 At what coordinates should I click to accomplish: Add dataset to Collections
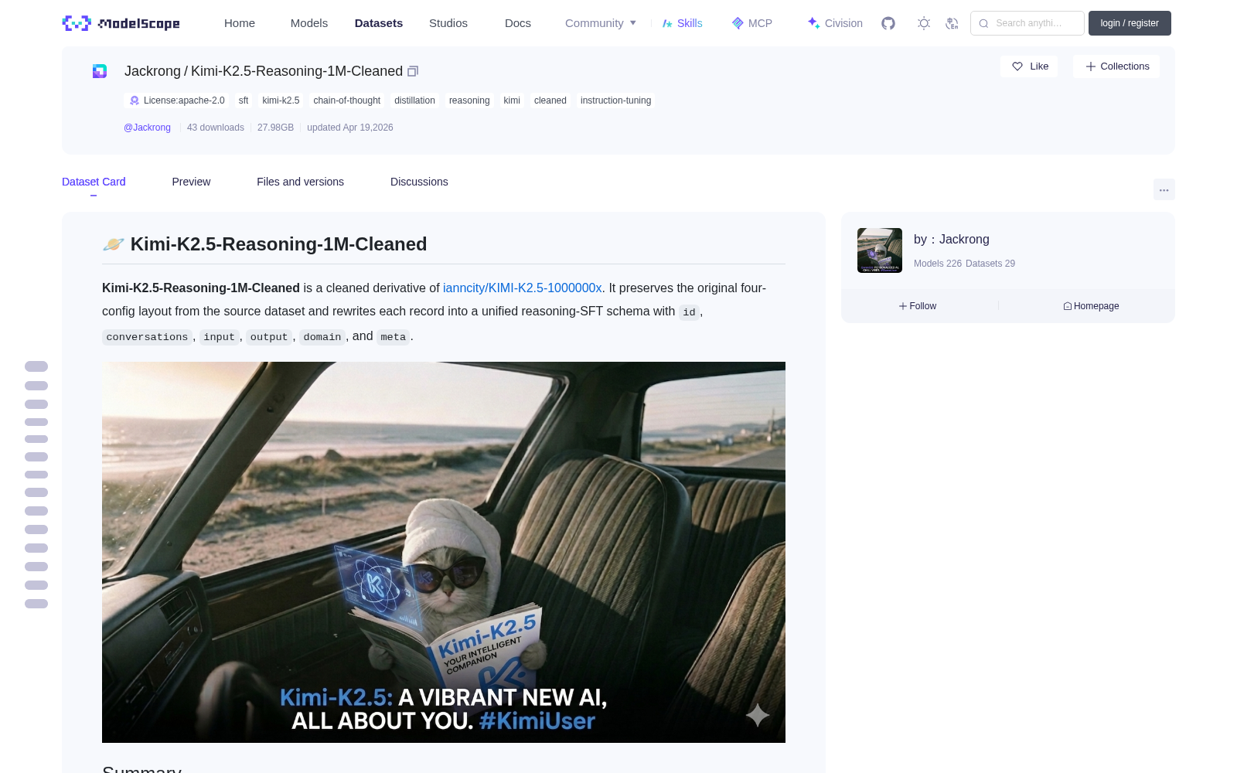point(1116,66)
